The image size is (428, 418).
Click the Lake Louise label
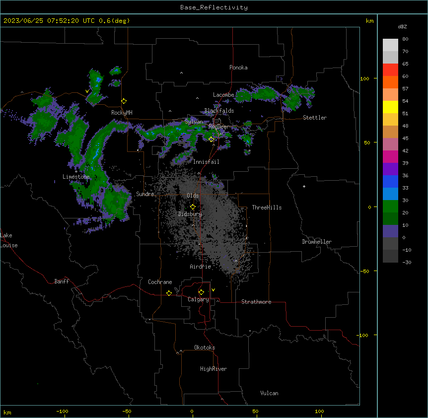(x=9, y=240)
